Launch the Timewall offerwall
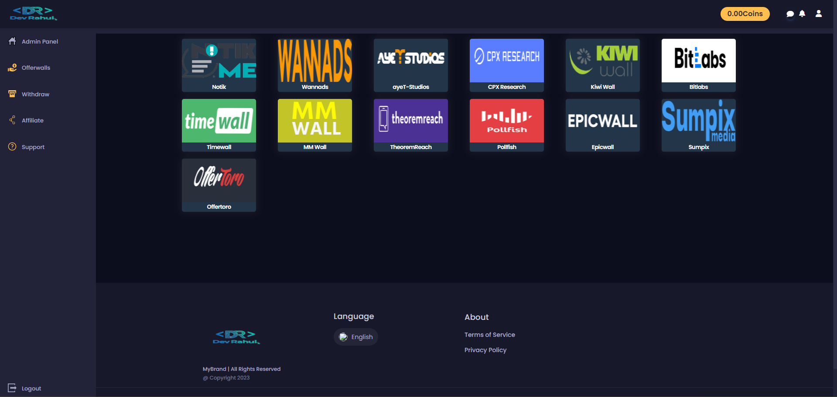This screenshot has width=837, height=397. pyautogui.click(x=219, y=125)
